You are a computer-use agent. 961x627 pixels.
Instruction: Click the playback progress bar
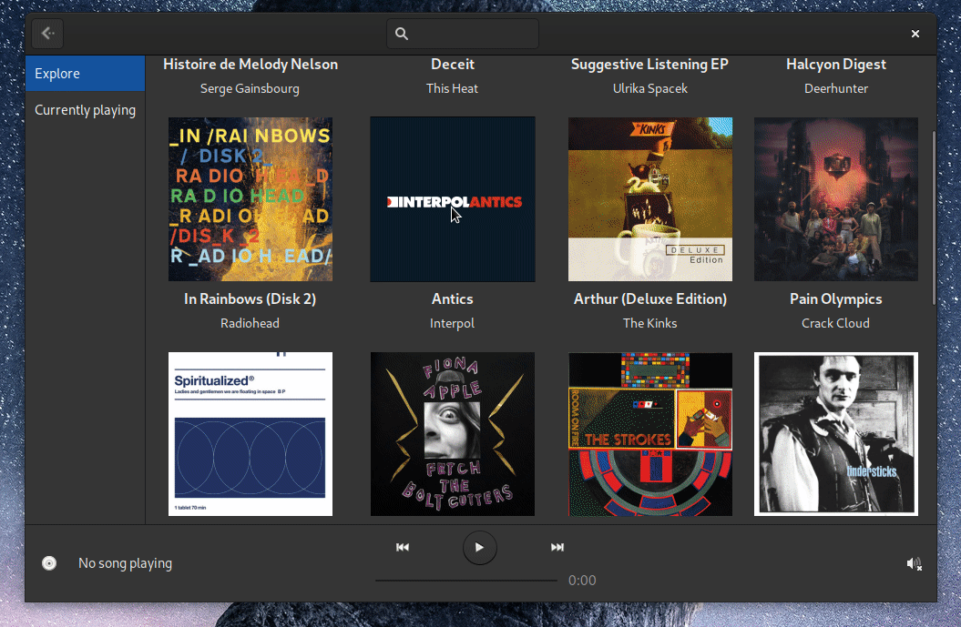466,580
